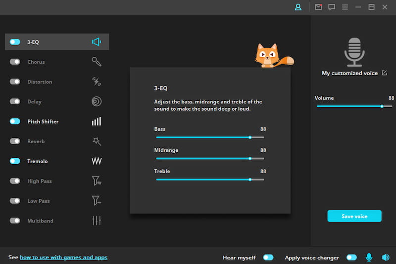Viewport: 396px width, 264px height.
Task: Select the Pitch Shifter effect label
Action: tap(43, 121)
